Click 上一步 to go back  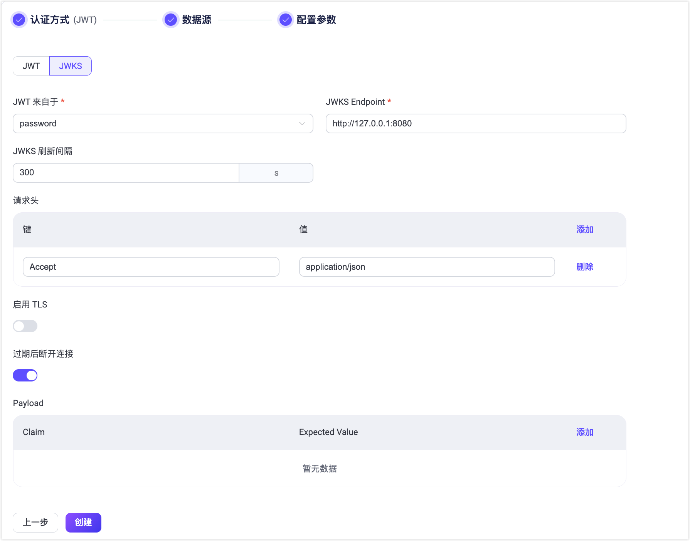(x=35, y=523)
